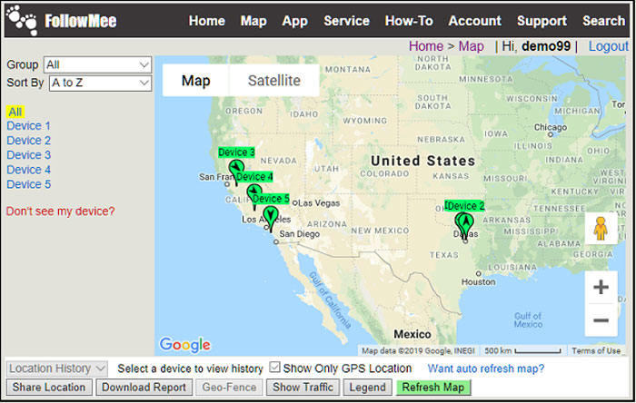The width and height of the screenshot is (636, 403).
Task: Select Device 2 in the device list
Action: tap(28, 141)
